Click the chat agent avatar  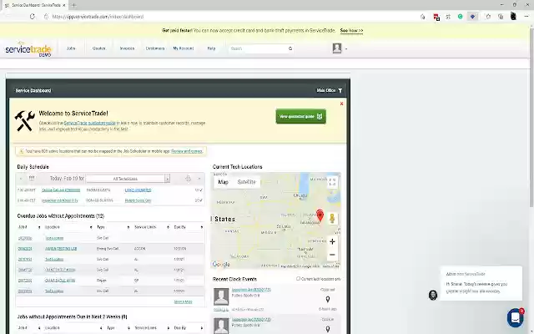click(x=433, y=295)
